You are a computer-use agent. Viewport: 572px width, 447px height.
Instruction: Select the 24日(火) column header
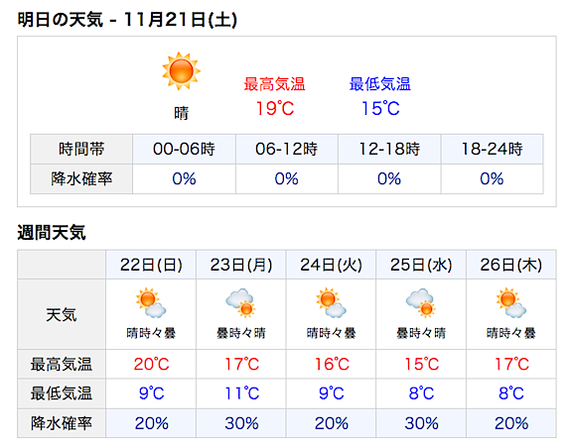332,265
